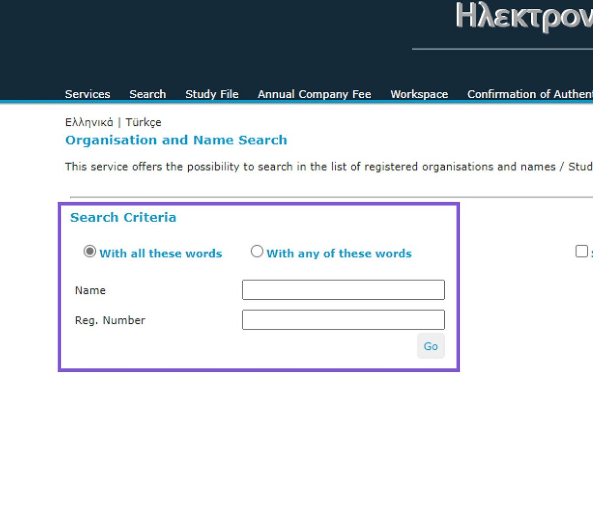
Task: Click the Greek site logo in header
Action: 524,17
